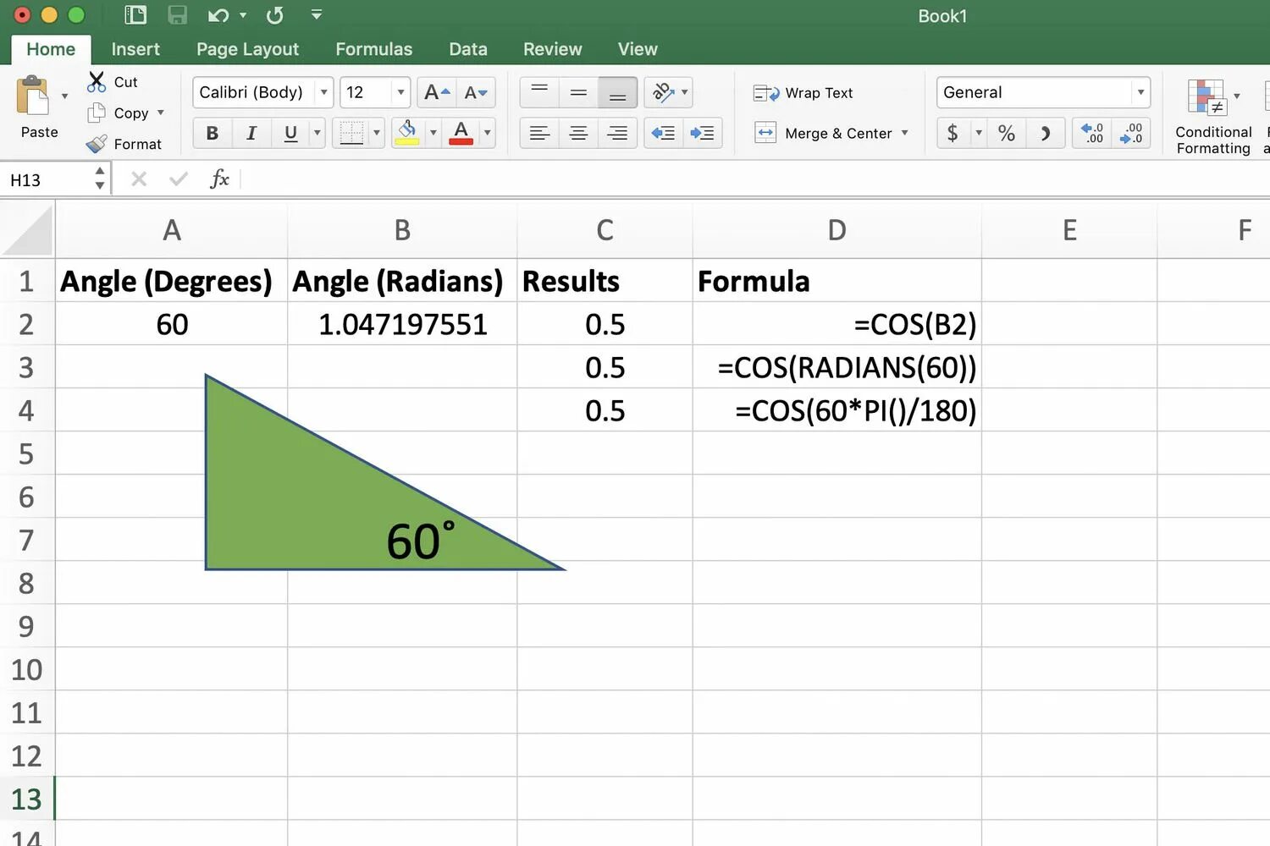The height and width of the screenshot is (846, 1270).
Task: Select row 7 header
Action: click(26, 540)
